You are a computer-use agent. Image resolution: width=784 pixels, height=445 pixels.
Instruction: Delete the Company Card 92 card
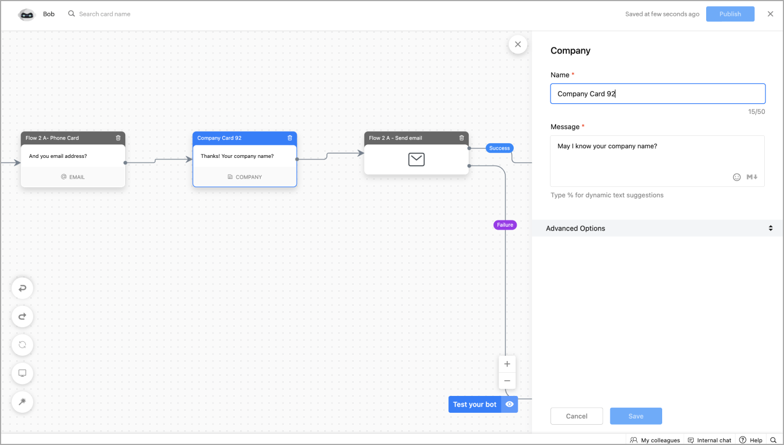click(x=290, y=138)
